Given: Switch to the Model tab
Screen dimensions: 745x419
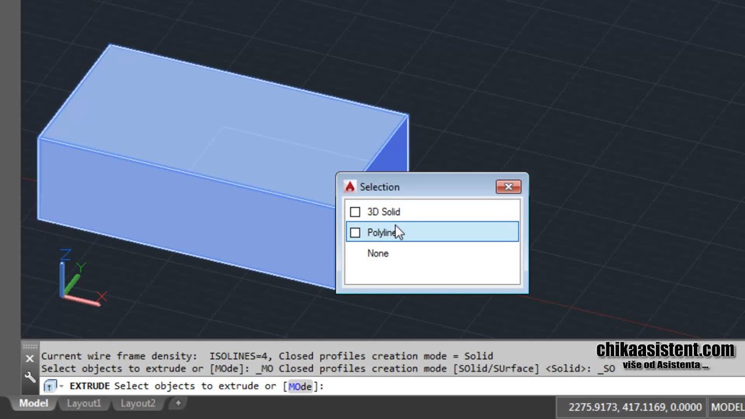Looking at the screenshot, I should point(33,403).
